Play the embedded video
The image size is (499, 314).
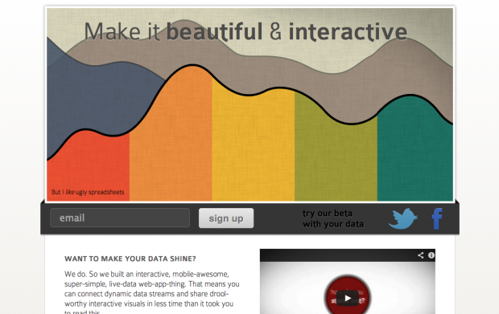[348, 298]
